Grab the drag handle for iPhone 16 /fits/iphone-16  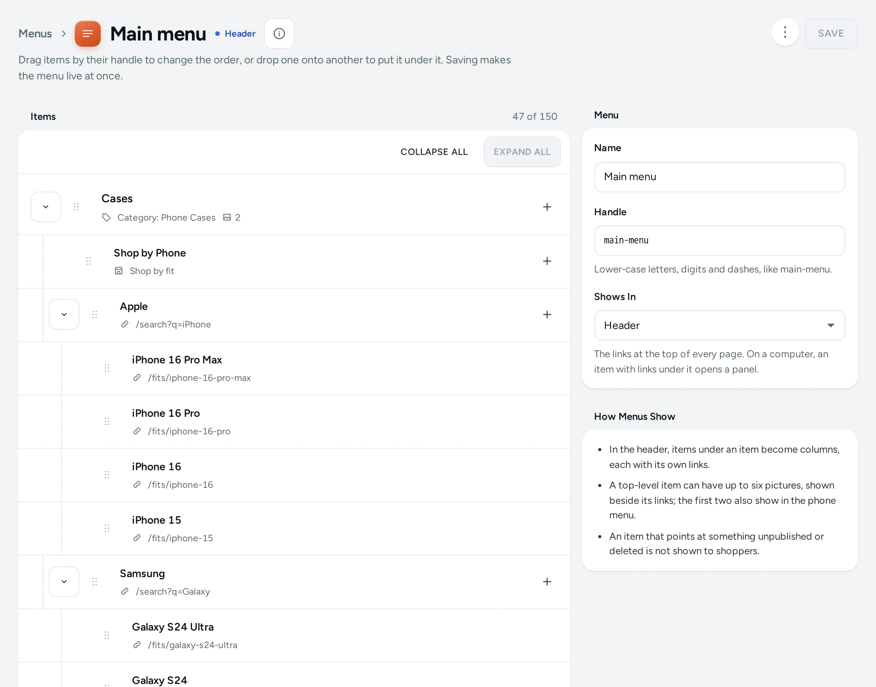pyautogui.click(x=106, y=475)
